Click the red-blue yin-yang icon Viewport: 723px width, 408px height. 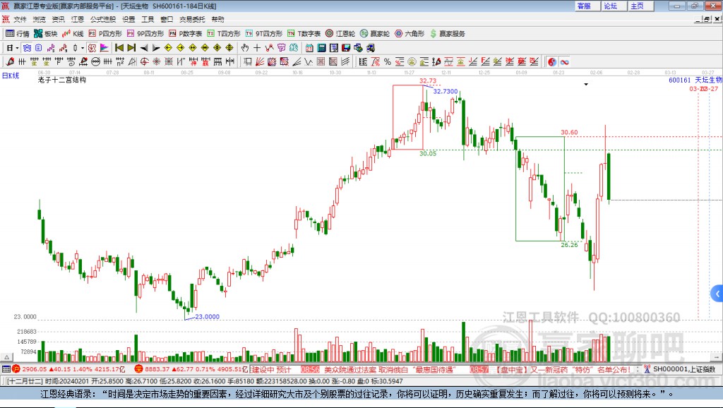coord(552,62)
